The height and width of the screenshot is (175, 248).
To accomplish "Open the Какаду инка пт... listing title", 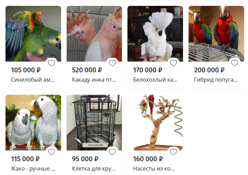I will (x=94, y=80).
